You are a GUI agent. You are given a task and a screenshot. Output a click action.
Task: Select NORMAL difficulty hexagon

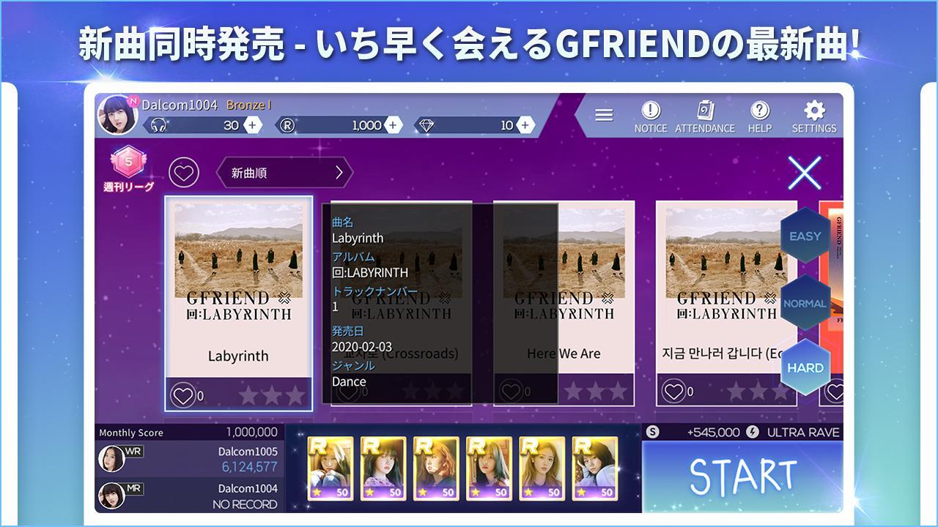point(805,303)
